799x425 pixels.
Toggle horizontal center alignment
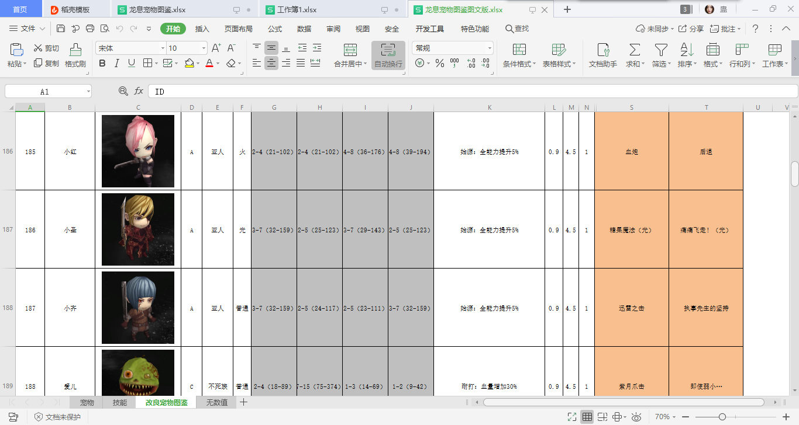coord(271,63)
